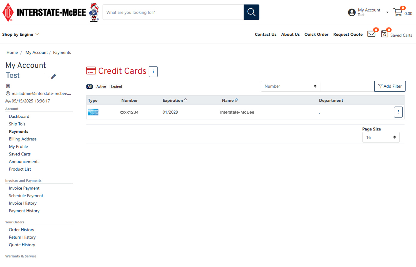416x267 pixels.
Task: Open Schedule Payment in sidebar
Action: [x=26, y=196]
